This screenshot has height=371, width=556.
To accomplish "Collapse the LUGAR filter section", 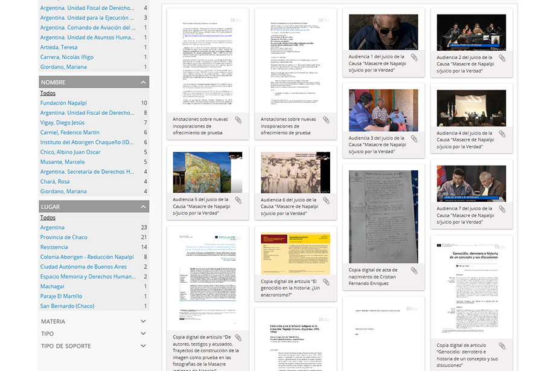I will 143,207.
